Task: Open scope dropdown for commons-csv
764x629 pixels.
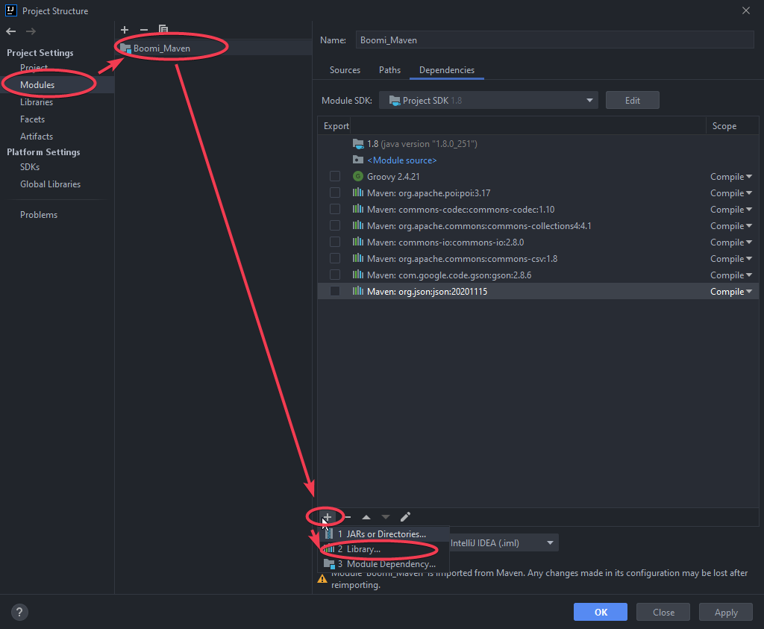Action: 731,259
